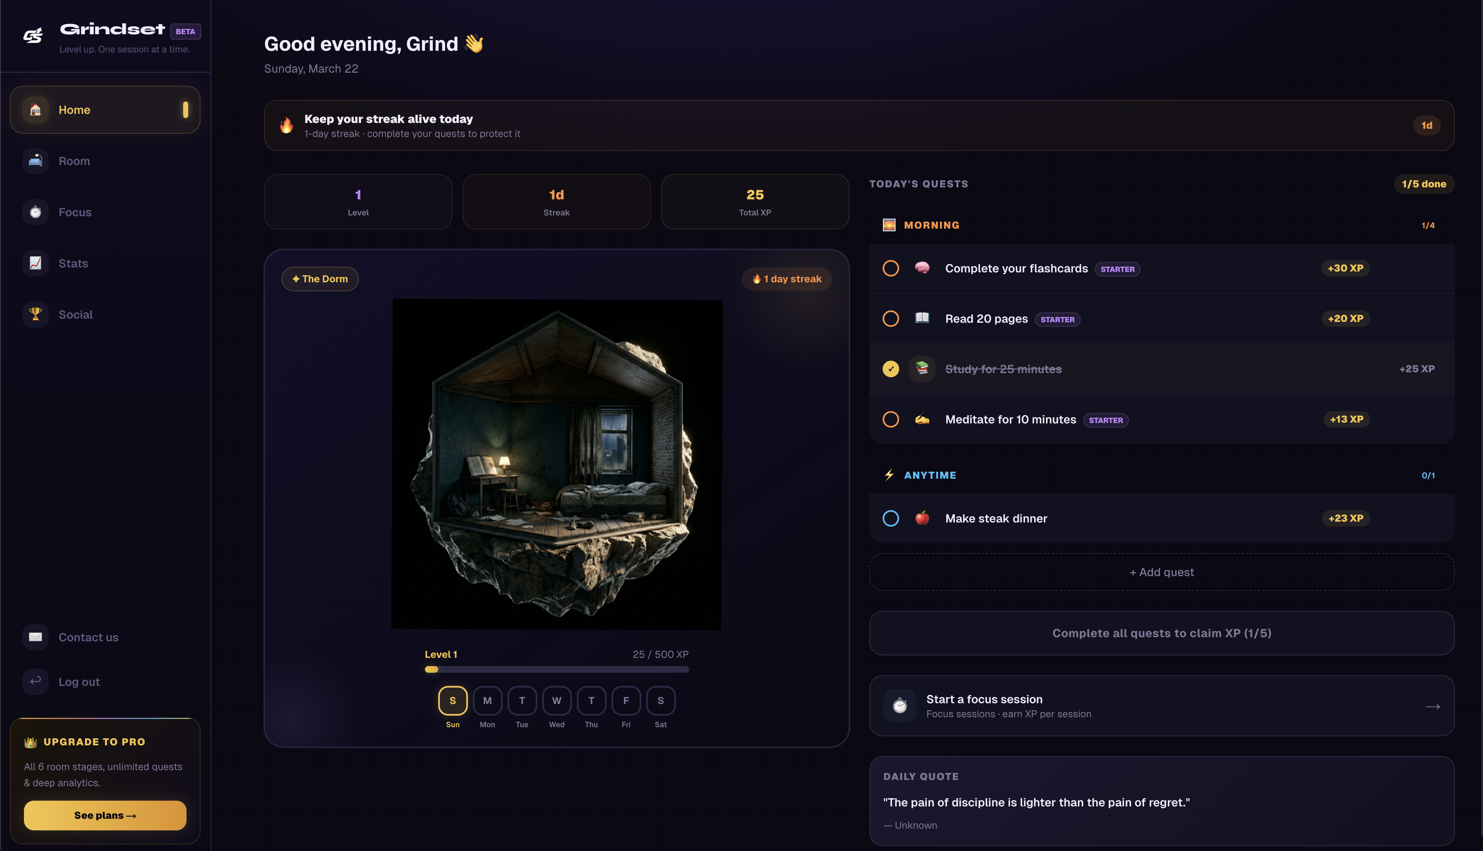Go to the Room page

(x=105, y=161)
